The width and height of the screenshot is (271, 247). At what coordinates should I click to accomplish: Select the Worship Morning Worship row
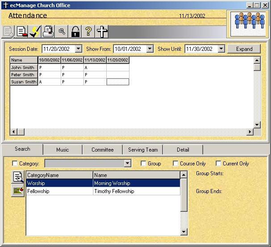point(103,183)
